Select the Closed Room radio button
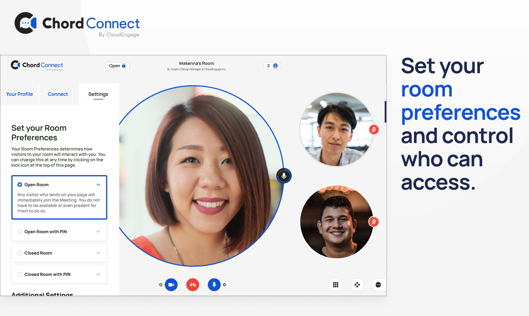 (20, 253)
